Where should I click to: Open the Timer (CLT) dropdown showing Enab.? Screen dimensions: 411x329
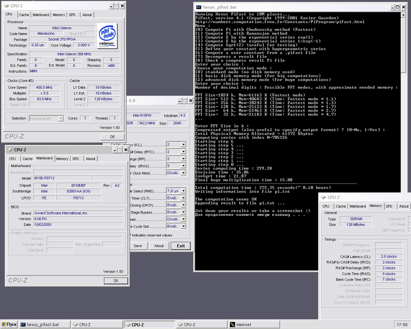coord(183,198)
